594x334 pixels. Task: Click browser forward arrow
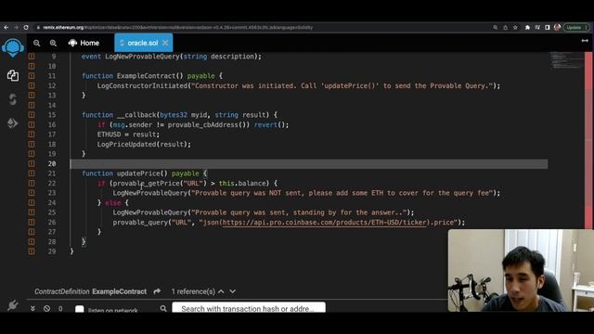tap(16, 27)
